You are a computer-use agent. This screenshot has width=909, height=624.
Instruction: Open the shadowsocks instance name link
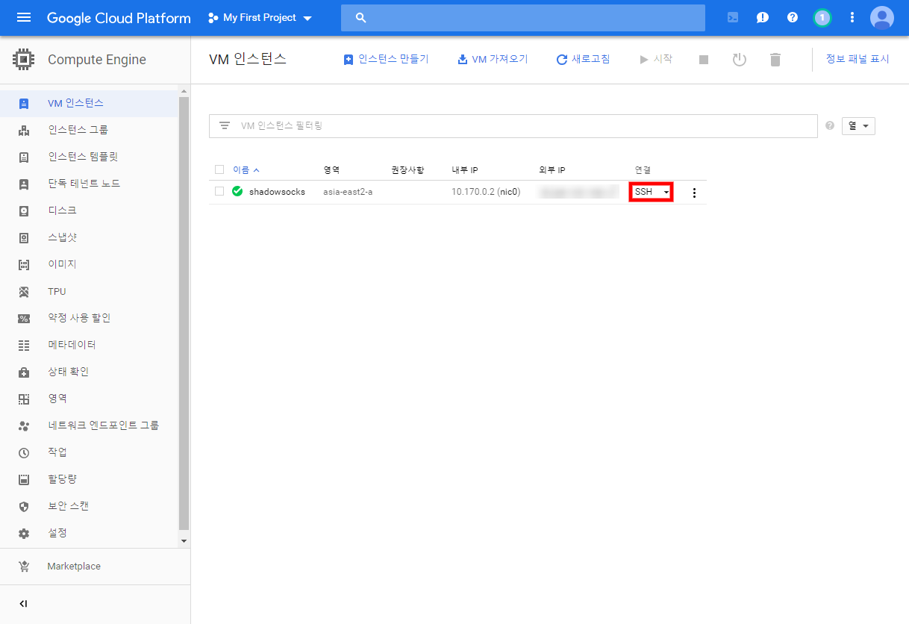[277, 192]
